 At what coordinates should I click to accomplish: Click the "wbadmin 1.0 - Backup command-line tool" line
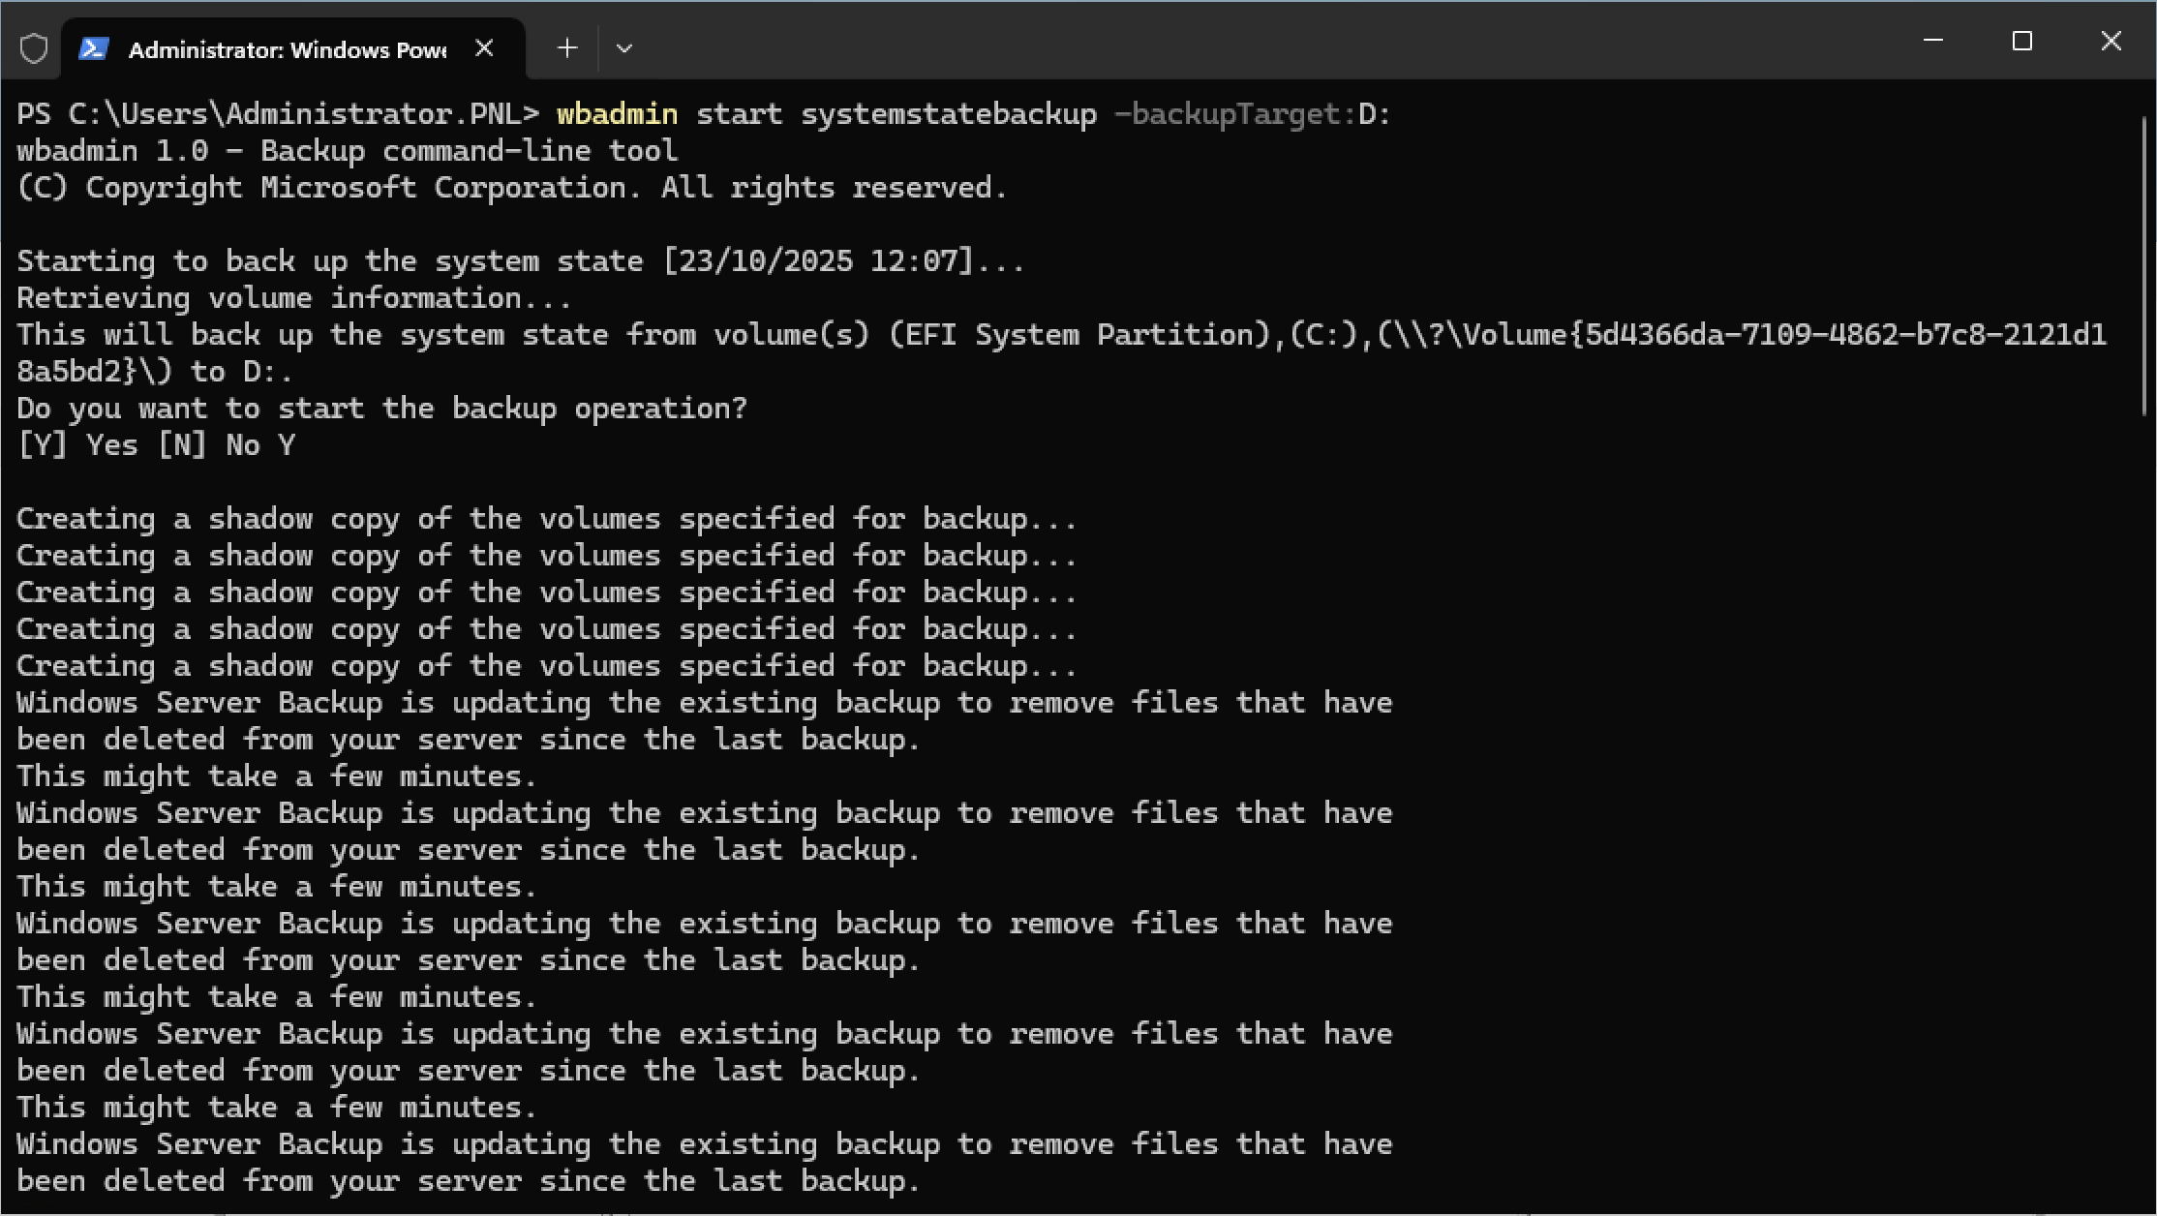coord(347,151)
